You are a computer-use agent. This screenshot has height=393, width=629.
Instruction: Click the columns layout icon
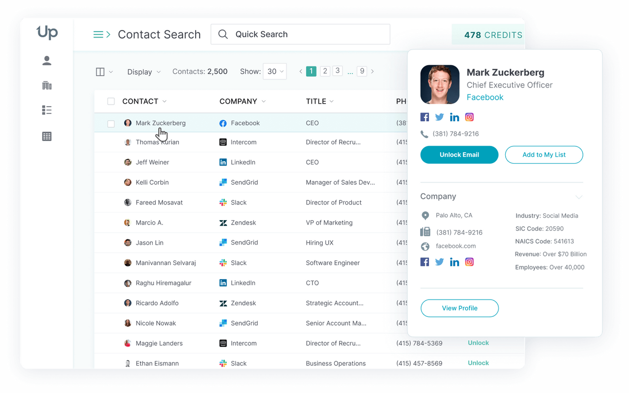(100, 72)
